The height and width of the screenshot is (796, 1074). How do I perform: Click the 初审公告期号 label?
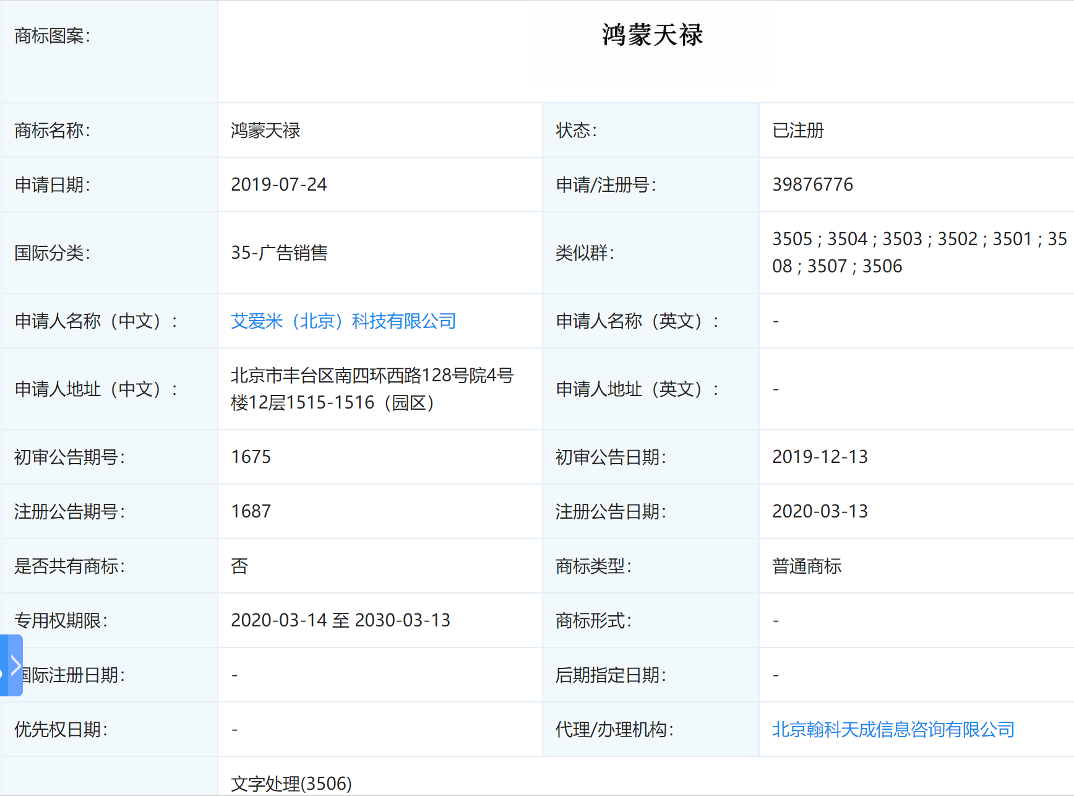coord(70,457)
